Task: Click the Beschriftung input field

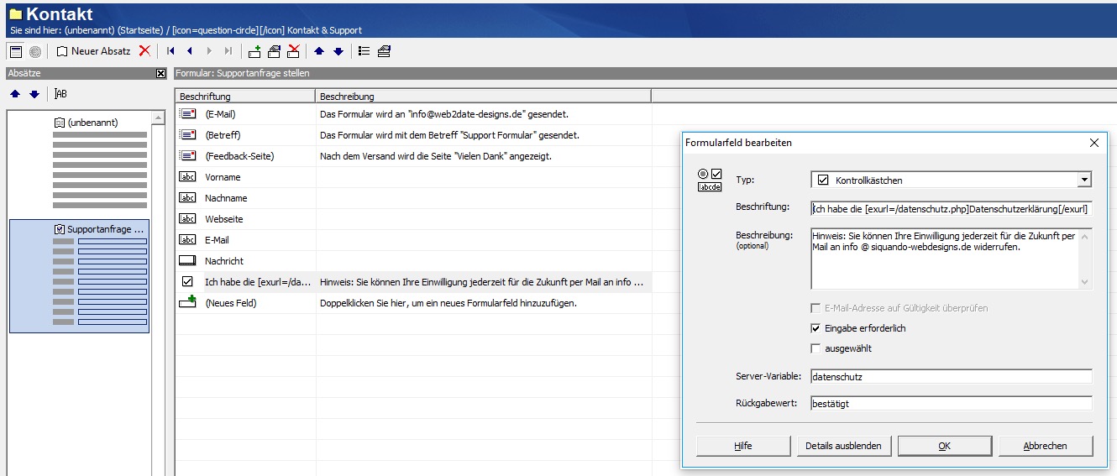Action: (952, 208)
